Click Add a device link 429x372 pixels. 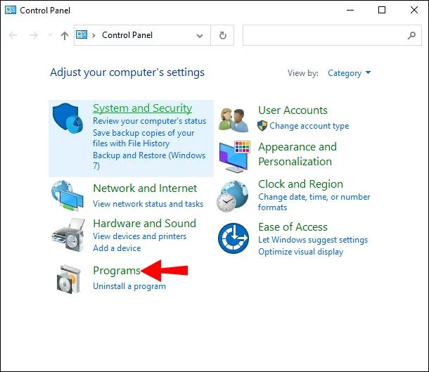click(117, 248)
